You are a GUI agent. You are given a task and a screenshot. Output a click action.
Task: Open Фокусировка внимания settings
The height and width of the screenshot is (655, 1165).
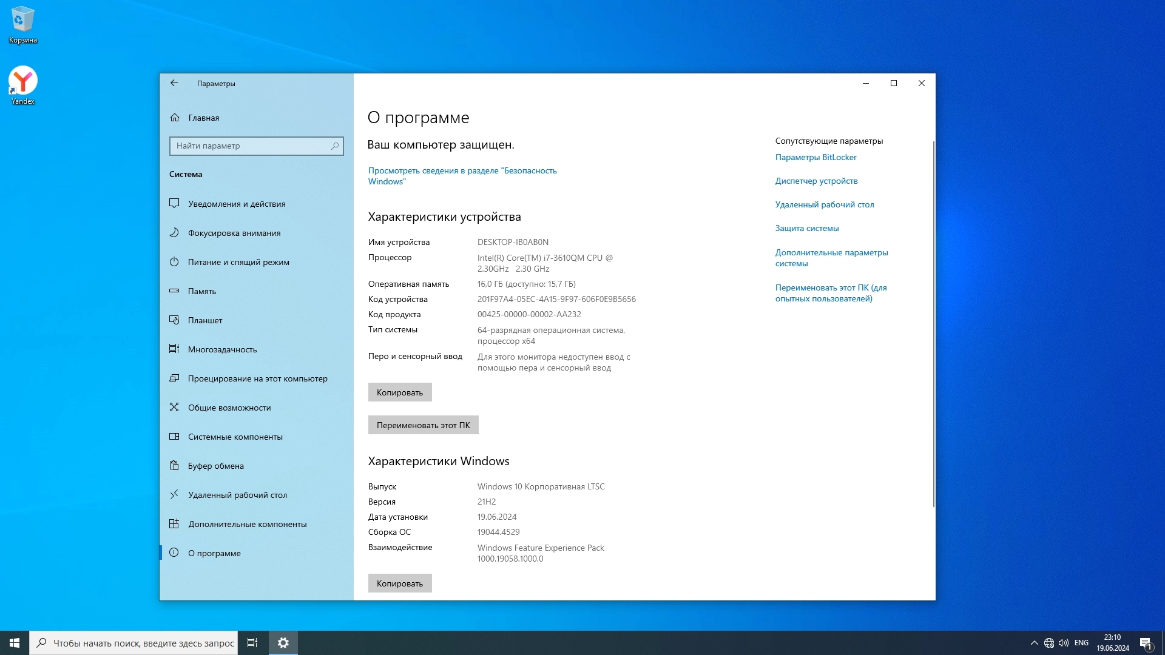click(x=234, y=233)
